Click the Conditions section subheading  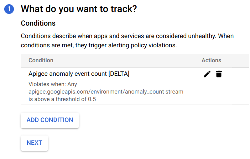coord(38,23)
